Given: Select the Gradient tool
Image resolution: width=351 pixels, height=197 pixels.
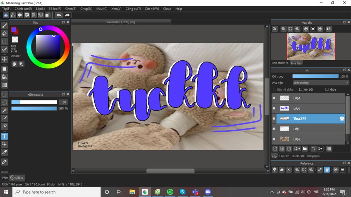Looking at the screenshot, I should pos(4,85).
